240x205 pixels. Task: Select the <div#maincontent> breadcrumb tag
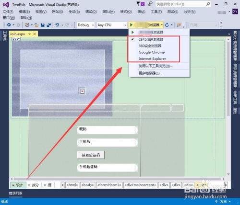click(140, 185)
